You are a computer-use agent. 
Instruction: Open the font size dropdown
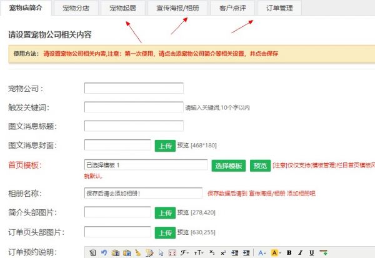tap(199, 252)
